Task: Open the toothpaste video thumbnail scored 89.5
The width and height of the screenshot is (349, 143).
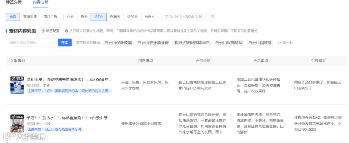Action: coord(17,123)
